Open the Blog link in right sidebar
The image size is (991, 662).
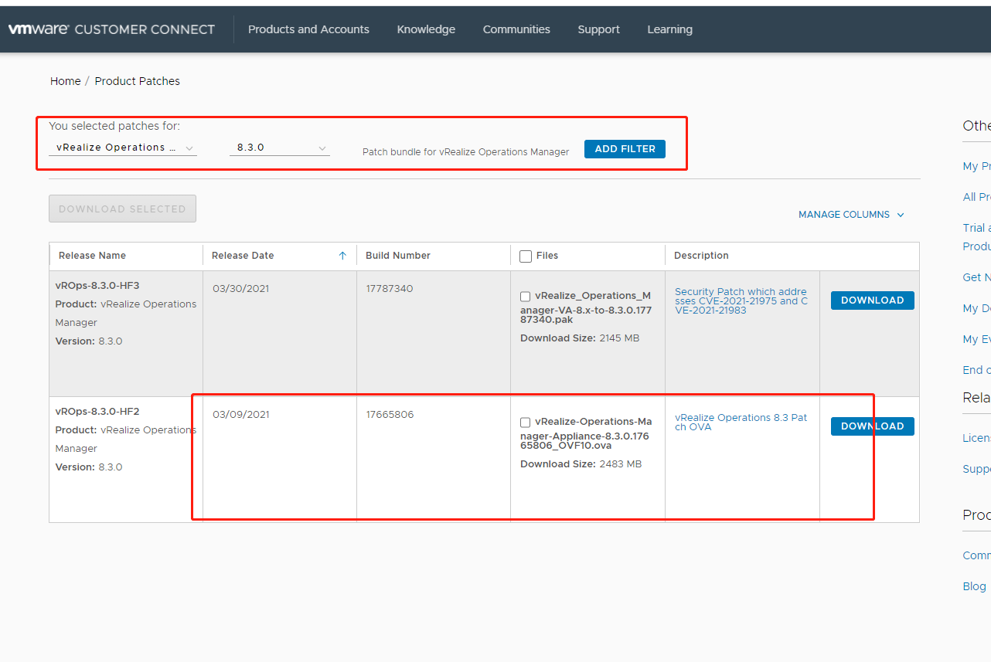point(974,586)
